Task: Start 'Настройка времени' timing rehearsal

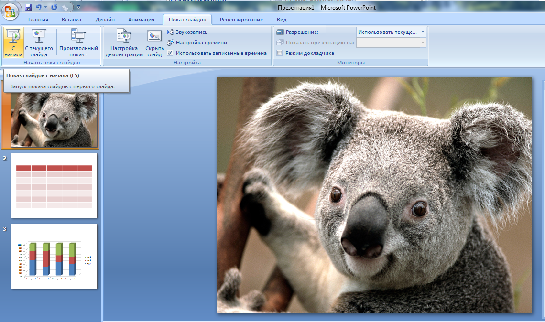Action: click(x=172, y=43)
